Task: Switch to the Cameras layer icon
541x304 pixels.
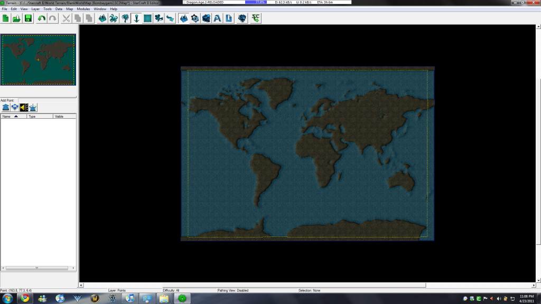Action: tap(158, 18)
